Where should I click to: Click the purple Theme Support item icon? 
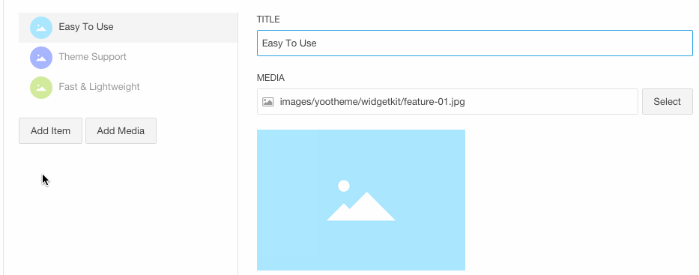[x=41, y=58]
